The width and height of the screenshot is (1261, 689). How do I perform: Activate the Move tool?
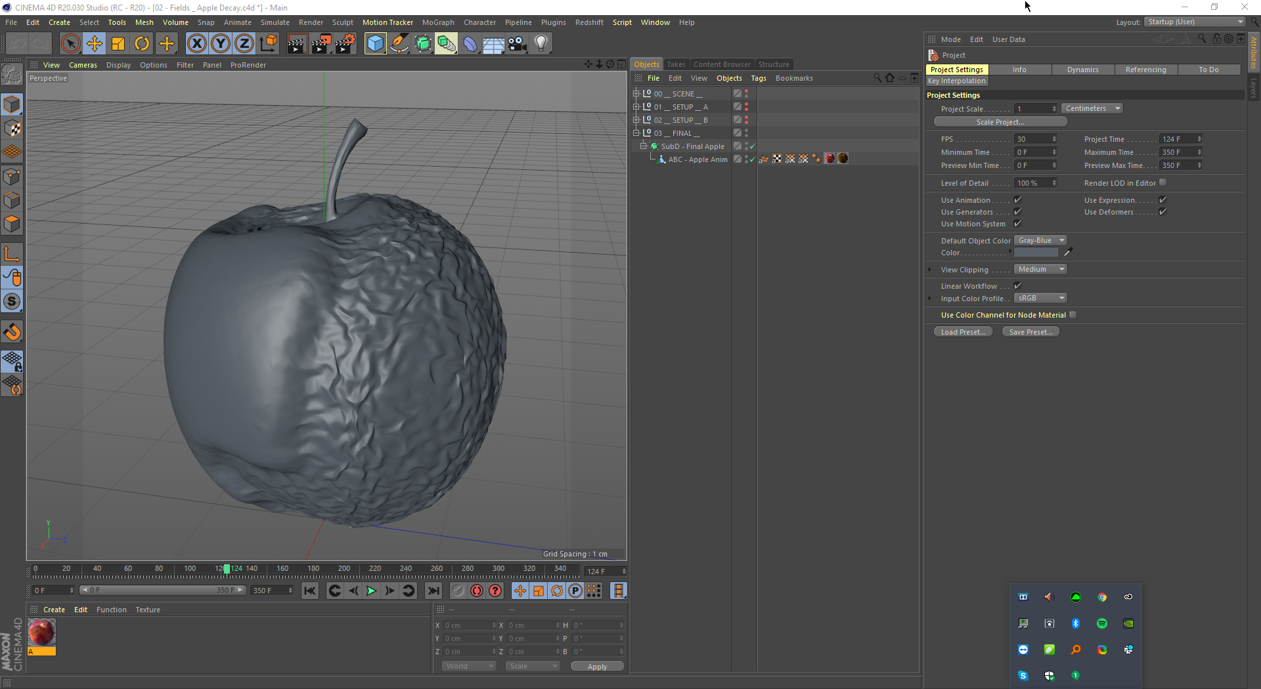tap(95, 44)
